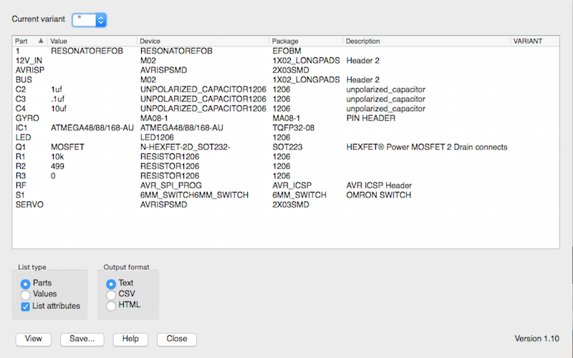Select the RESONATOREFOB value in row 1
The width and height of the screenshot is (573, 358).
(x=87, y=51)
